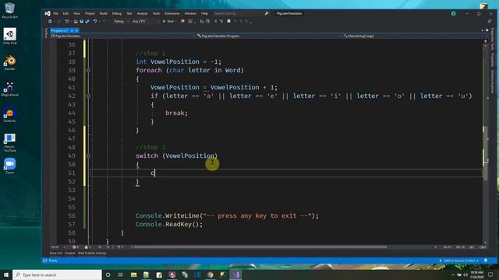This screenshot has height=280, width=499.
Task: Click the Save All toolbar icon
Action: tap(87, 21)
